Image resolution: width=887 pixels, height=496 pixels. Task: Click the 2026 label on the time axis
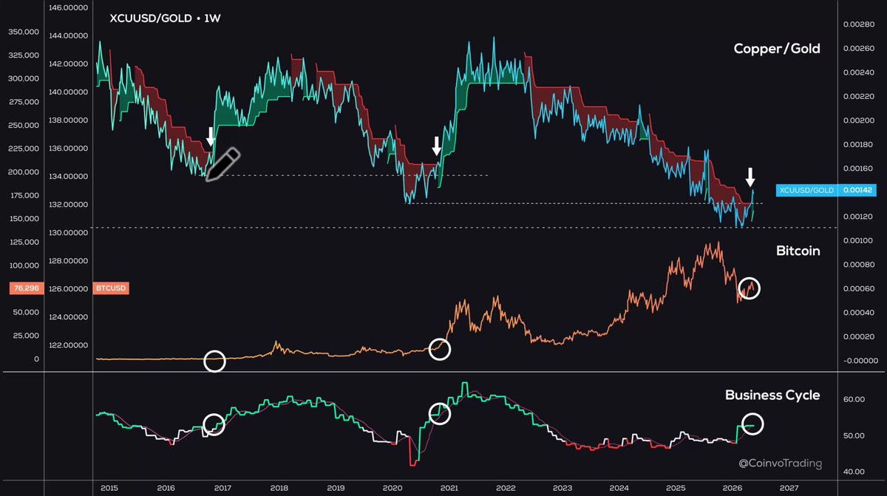(x=732, y=488)
